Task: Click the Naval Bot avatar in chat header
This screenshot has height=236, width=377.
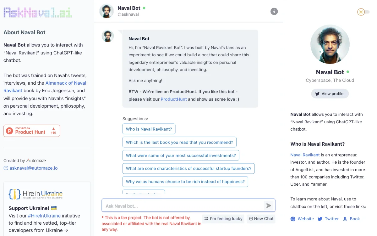Action: click(107, 11)
